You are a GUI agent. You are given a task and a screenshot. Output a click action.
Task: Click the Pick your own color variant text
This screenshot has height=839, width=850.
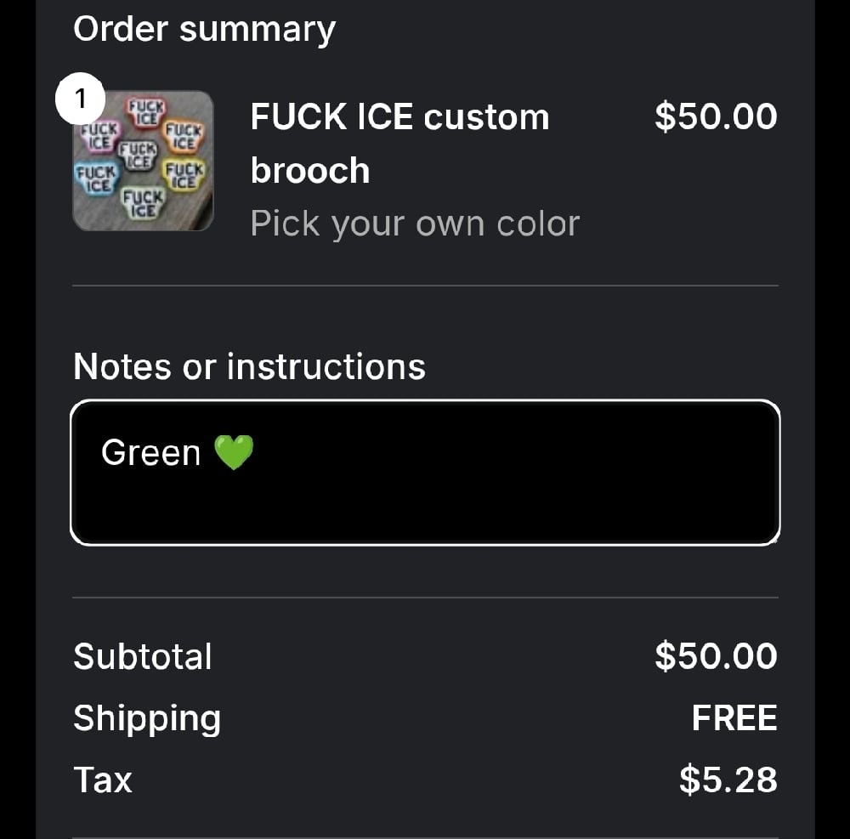415,224
